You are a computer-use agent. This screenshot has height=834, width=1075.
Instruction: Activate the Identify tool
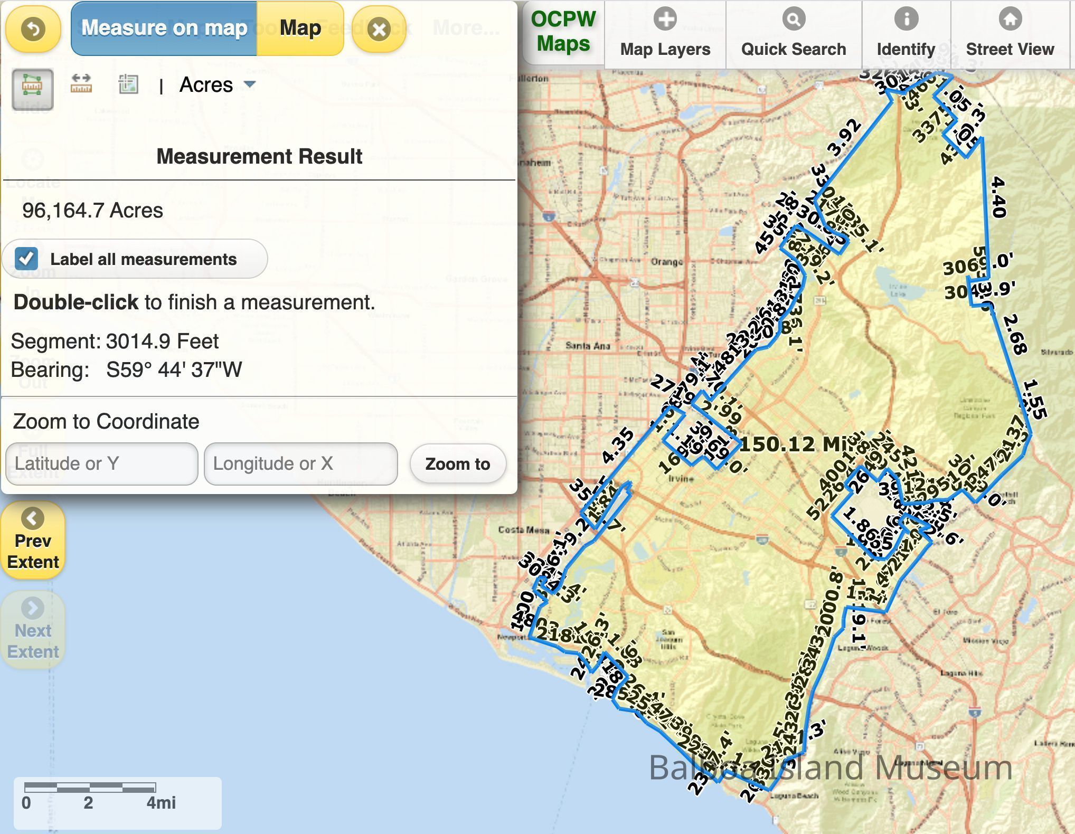(906, 34)
